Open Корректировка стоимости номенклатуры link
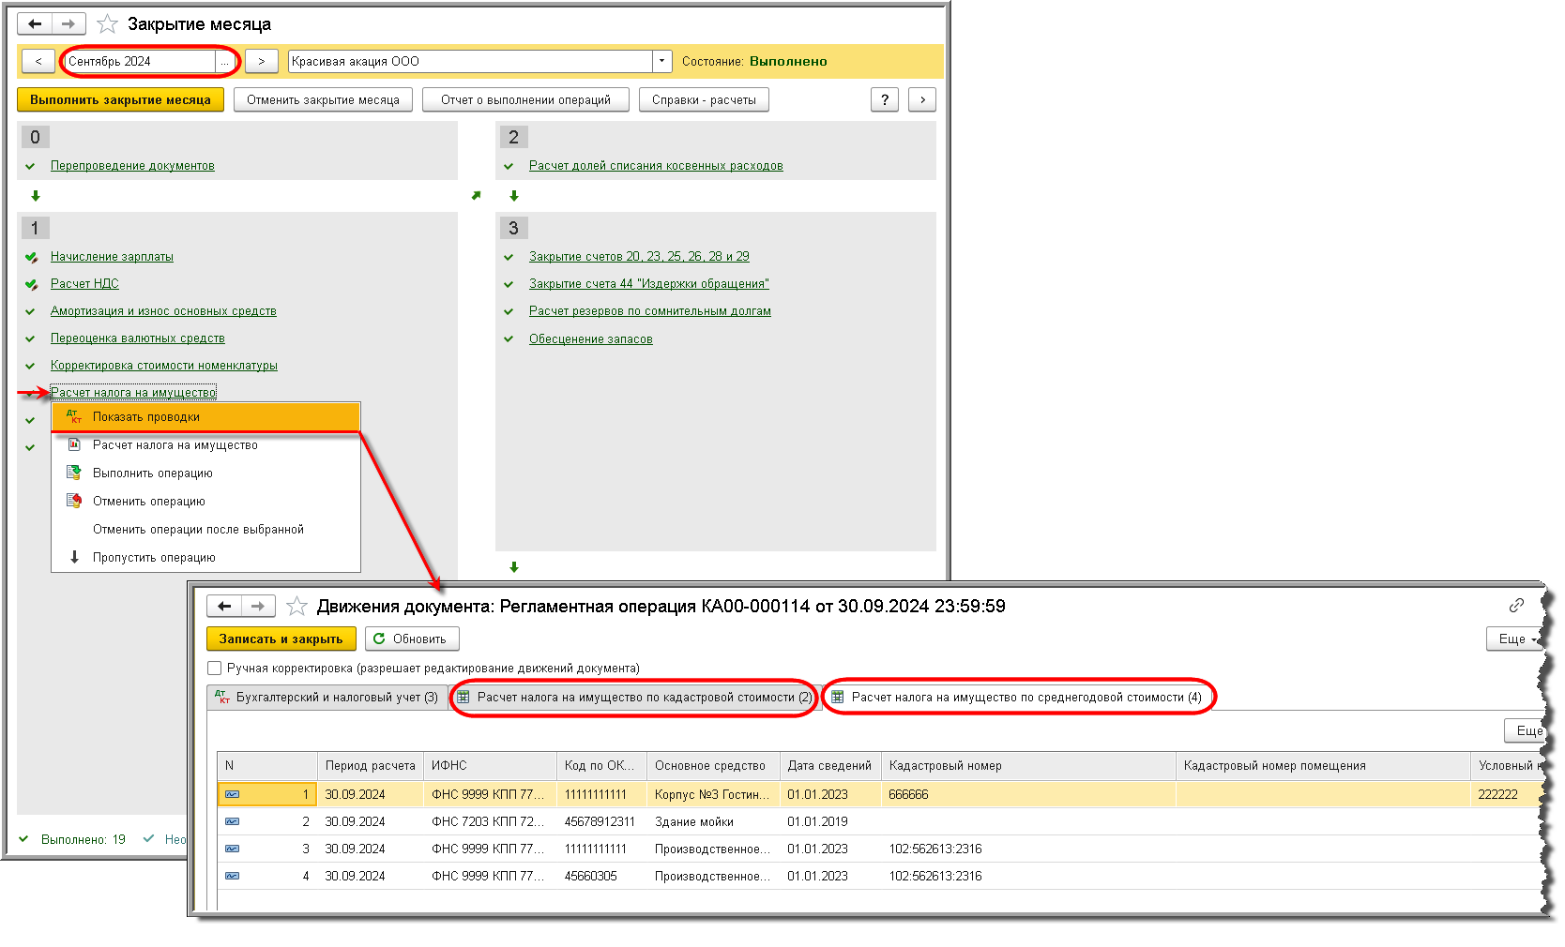This screenshot has height=947, width=1565. (164, 366)
